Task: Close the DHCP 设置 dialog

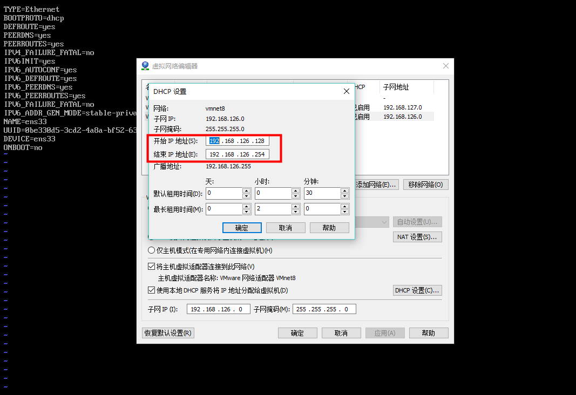Action: click(347, 91)
